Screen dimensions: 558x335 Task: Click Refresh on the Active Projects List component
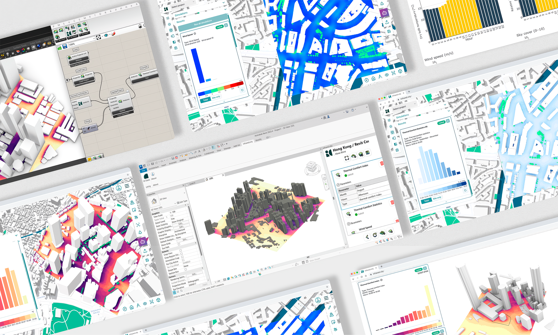tap(79, 60)
